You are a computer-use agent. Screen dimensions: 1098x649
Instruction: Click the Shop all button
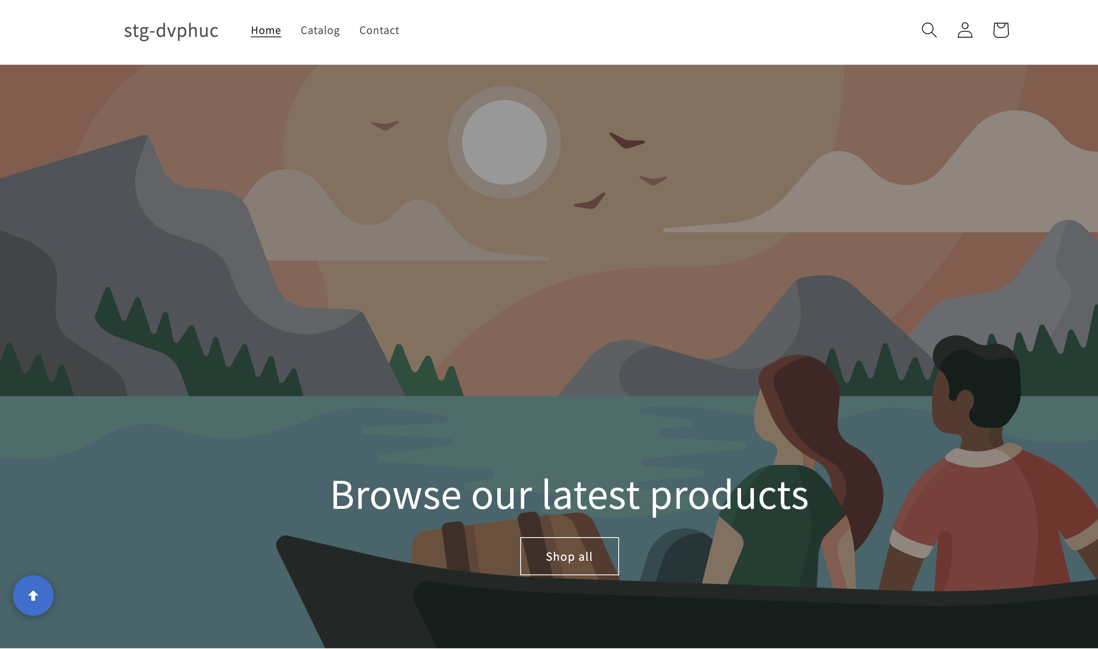569,556
